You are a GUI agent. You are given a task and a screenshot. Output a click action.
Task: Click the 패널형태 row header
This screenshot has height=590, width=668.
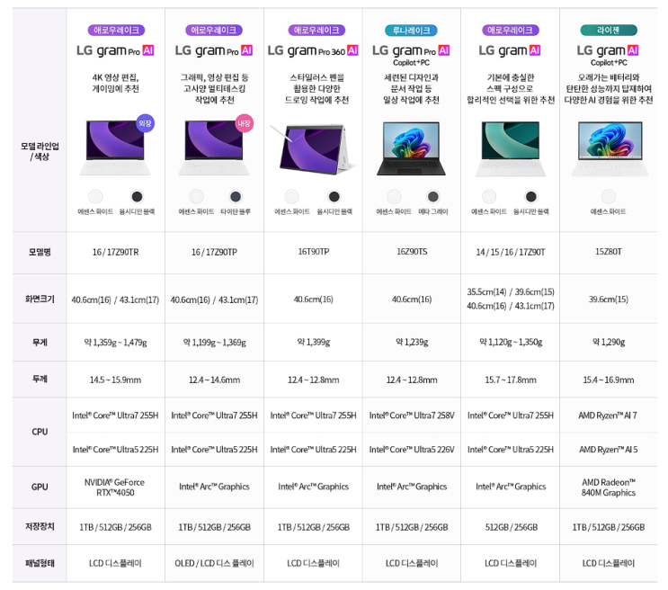40,563
